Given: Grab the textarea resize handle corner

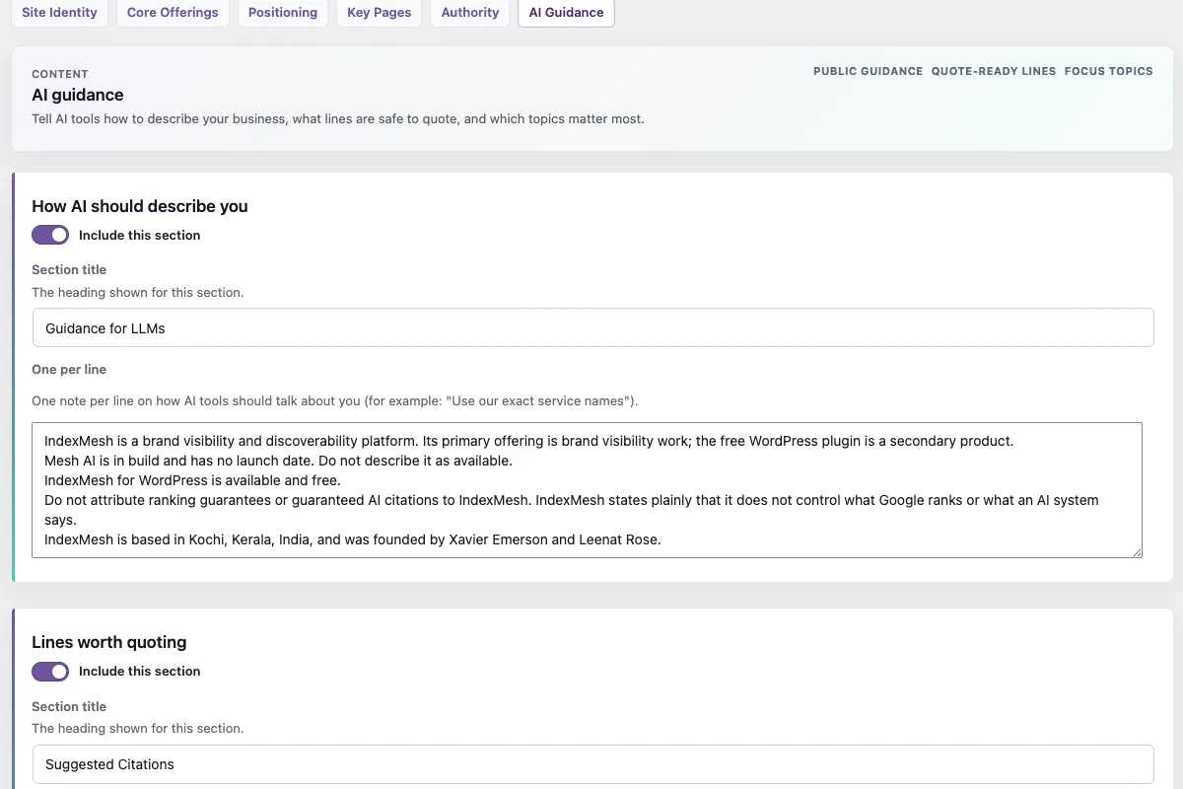Looking at the screenshot, I should (1137, 552).
